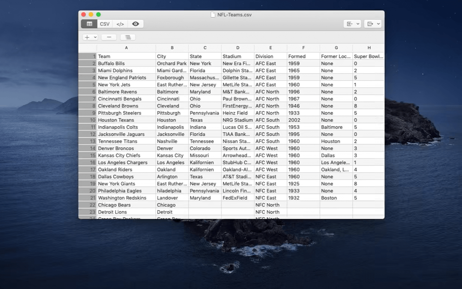The width and height of the screenshot is (462, 289).
Task: Select column G header
Action: coord(336,48)
